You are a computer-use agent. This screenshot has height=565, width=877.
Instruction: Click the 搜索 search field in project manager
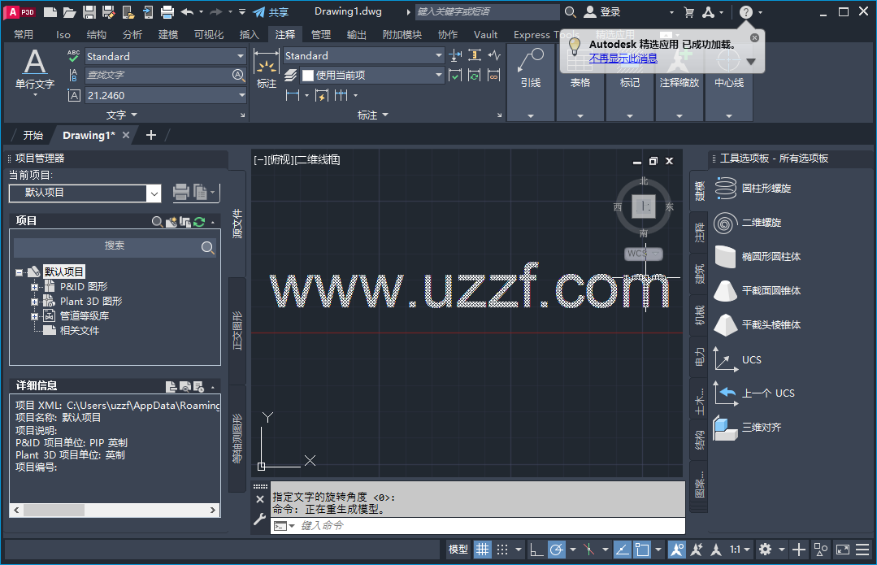tap(114, 246)
